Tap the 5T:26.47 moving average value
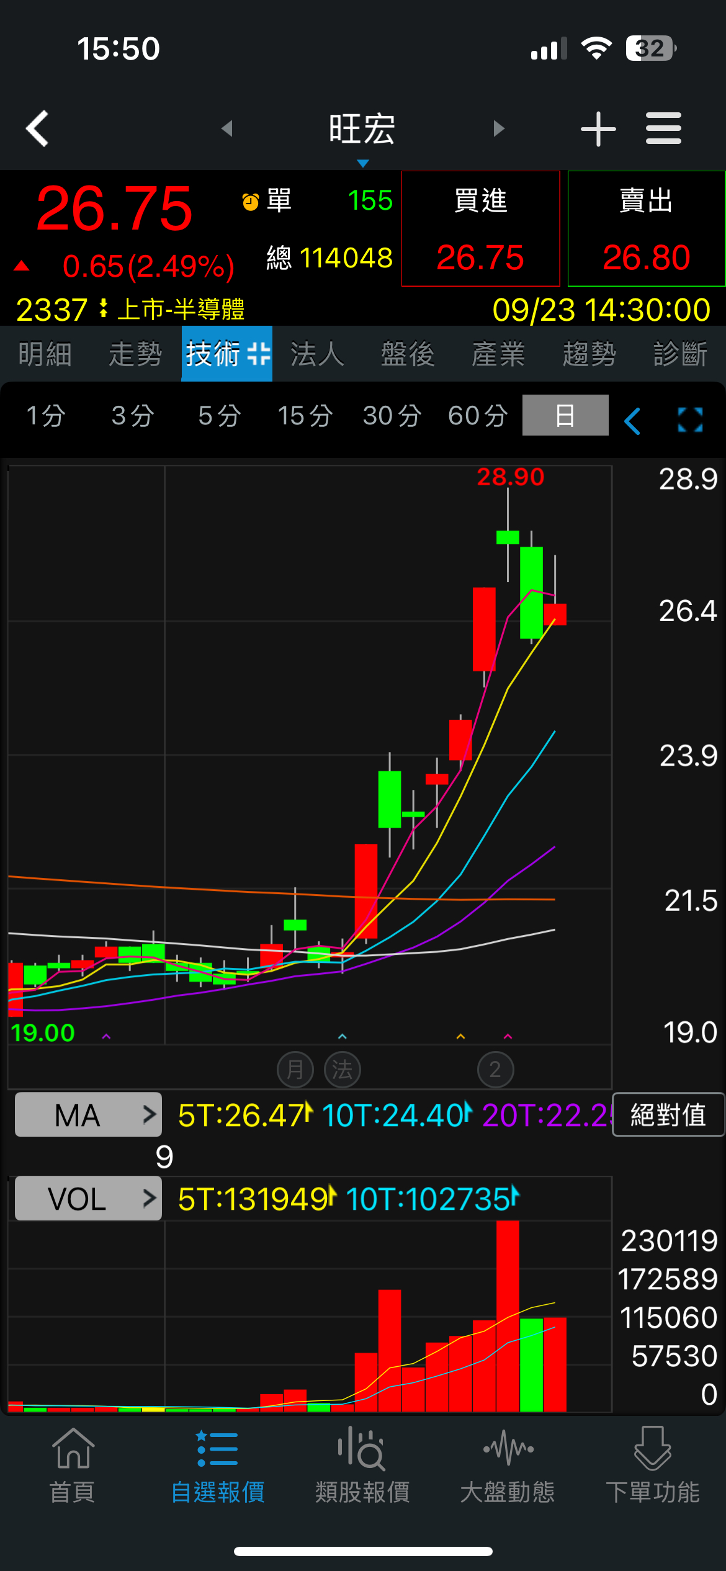The height and width of the screenshot is (1571, 726). coord(241,1116)
